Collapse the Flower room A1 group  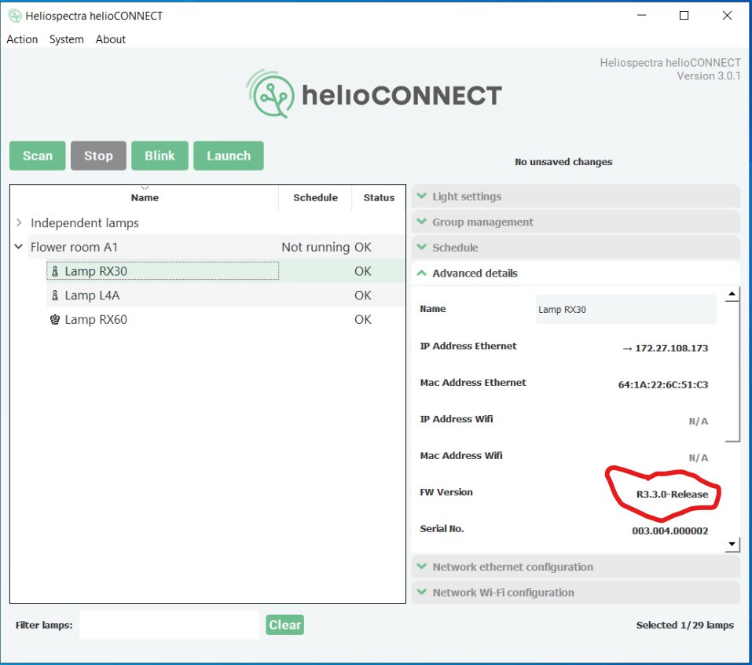19,247
